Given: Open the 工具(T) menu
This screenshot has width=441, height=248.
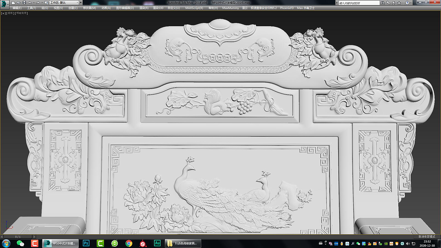Looking at the screenshot, I should click(31, 8).
